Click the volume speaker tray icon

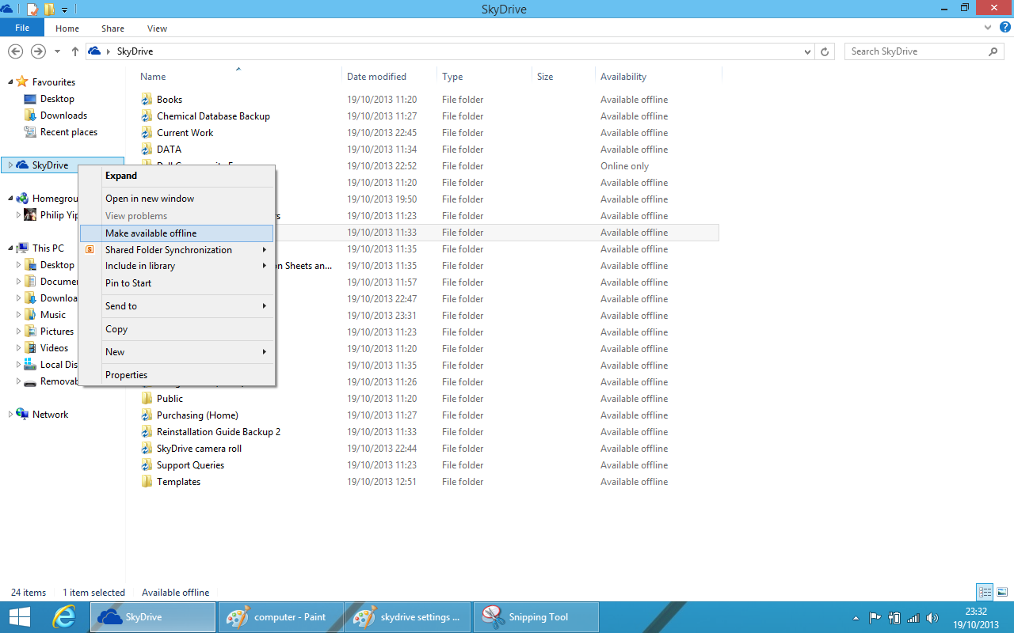click(x=932, y=618)
